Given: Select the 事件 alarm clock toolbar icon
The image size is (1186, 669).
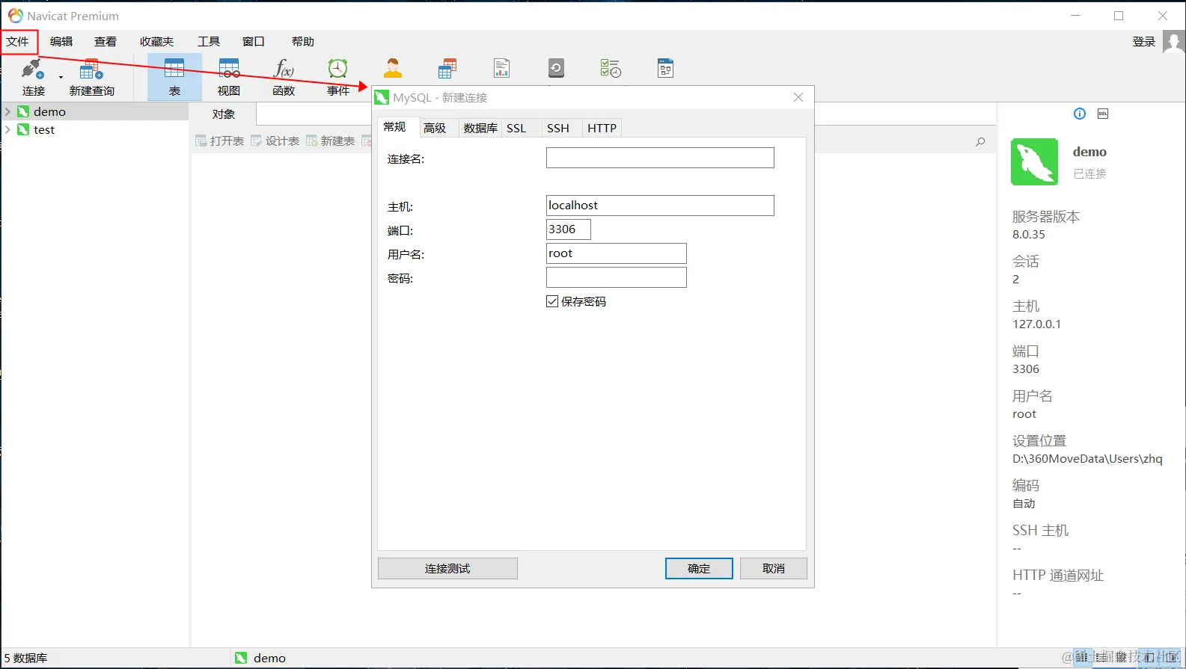Looking at the screenshot, I should pos(338,69).
